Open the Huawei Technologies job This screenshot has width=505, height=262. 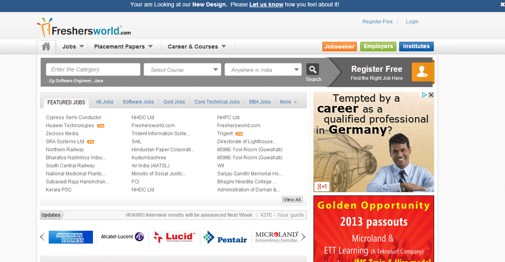[70, 126]
